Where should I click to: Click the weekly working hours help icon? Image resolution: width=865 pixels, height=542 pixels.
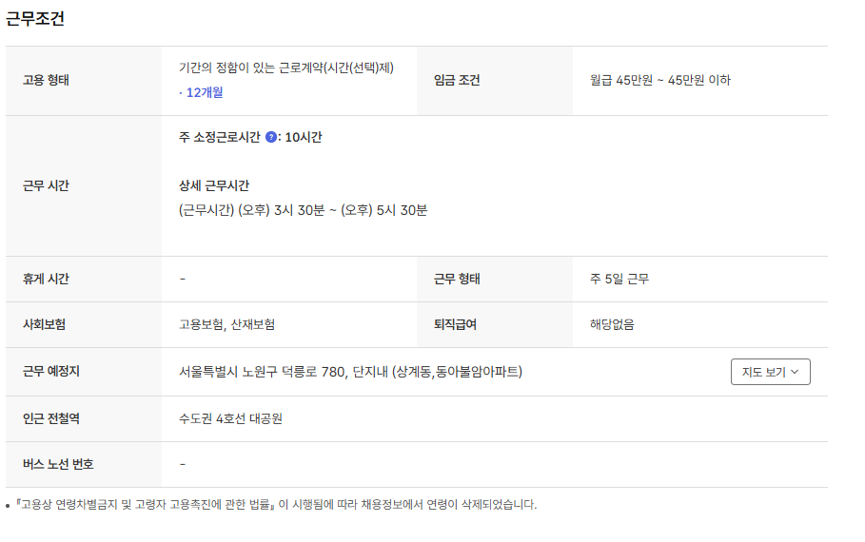click(271, 137)
